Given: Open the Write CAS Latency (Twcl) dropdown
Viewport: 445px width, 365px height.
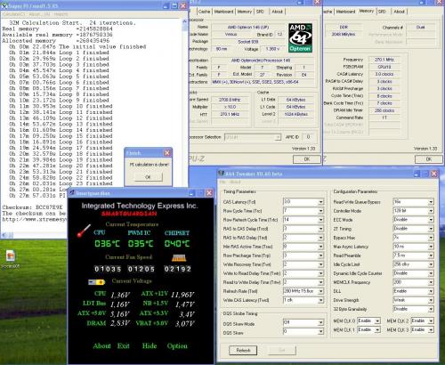Looking at the screenshot, I should 320,300.
